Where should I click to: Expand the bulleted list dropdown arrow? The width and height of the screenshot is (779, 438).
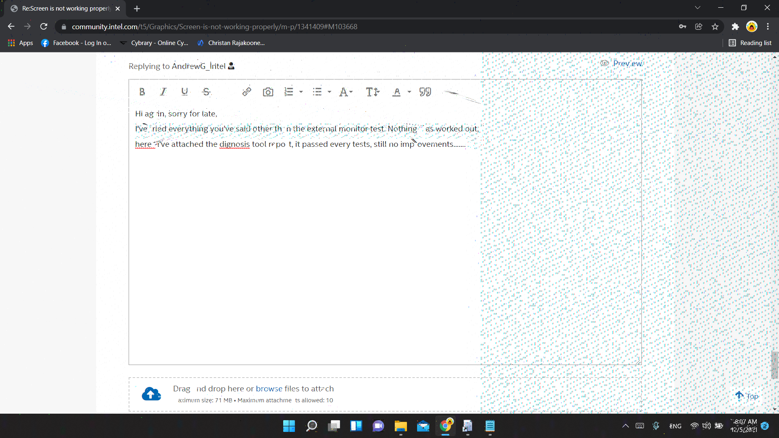329,92
